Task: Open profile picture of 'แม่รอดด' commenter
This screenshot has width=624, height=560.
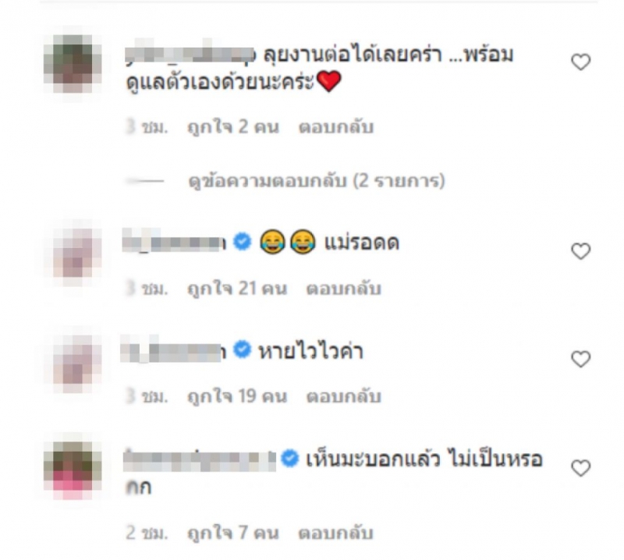Action: coord(73,253)
